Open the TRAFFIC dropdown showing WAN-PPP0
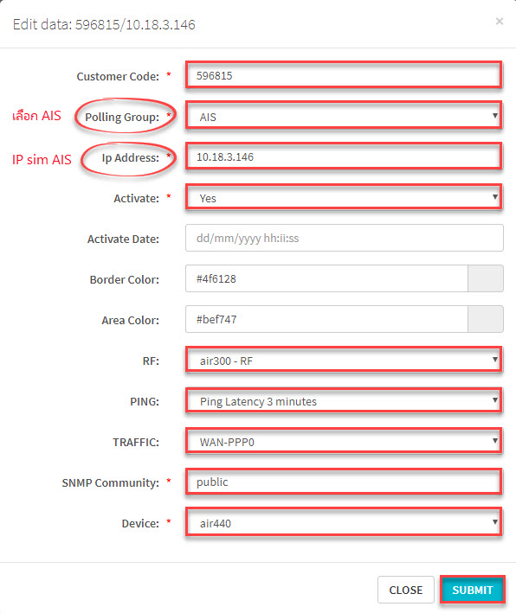The height and width of the screenshot is (613, 516). [344, 441]
